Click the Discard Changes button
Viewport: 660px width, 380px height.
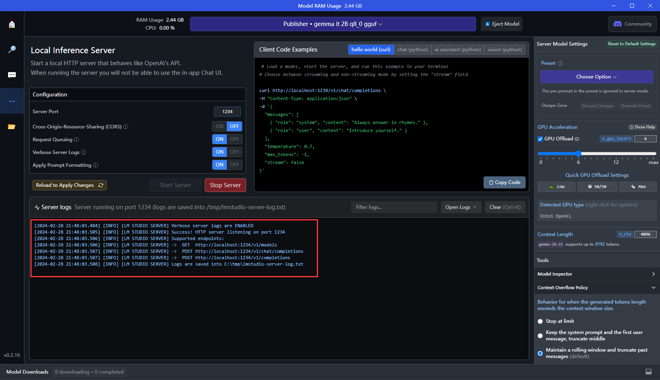pyautogui.click(x=597, y=106)
